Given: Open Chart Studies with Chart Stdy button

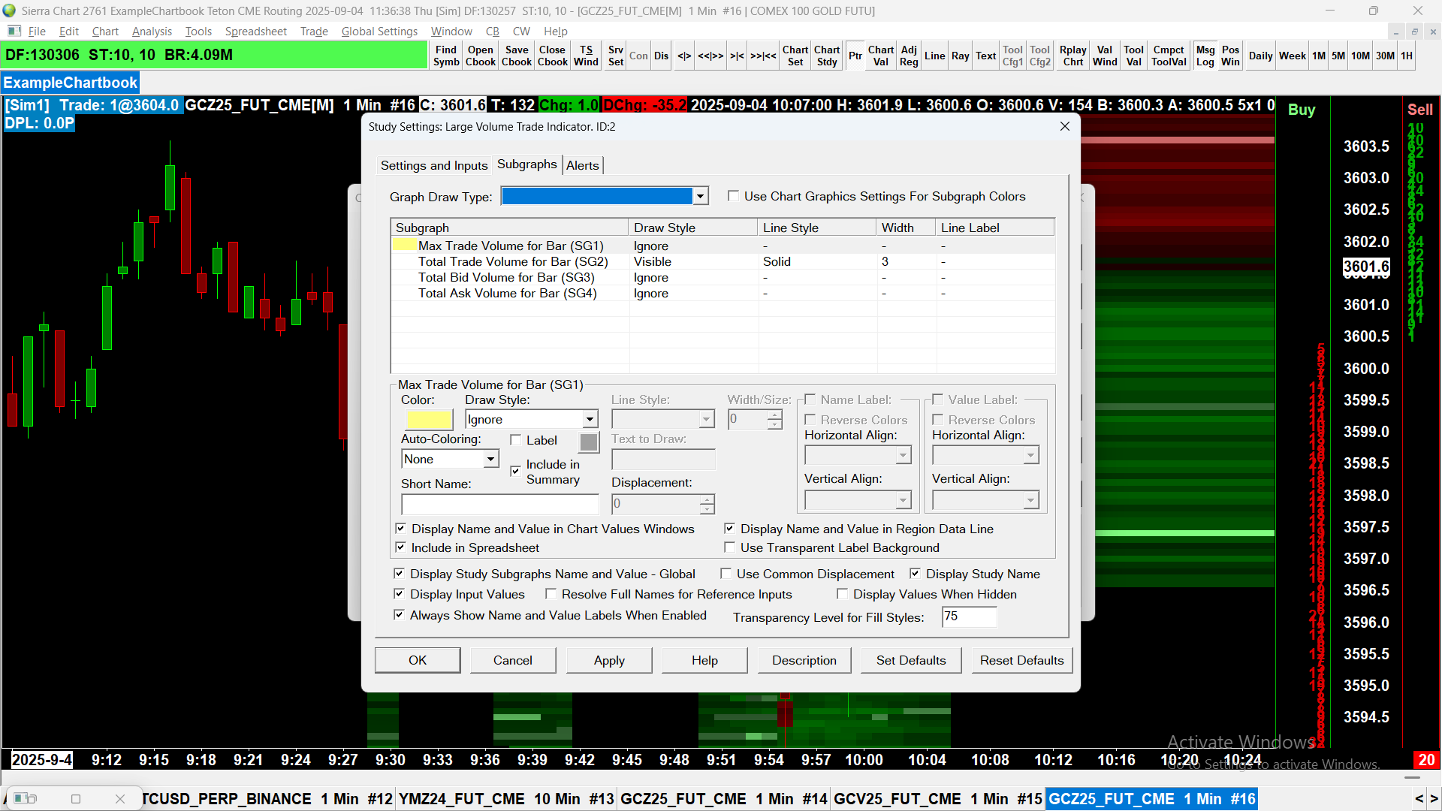Looking at the screenshot, I should (x=827, y=56).
